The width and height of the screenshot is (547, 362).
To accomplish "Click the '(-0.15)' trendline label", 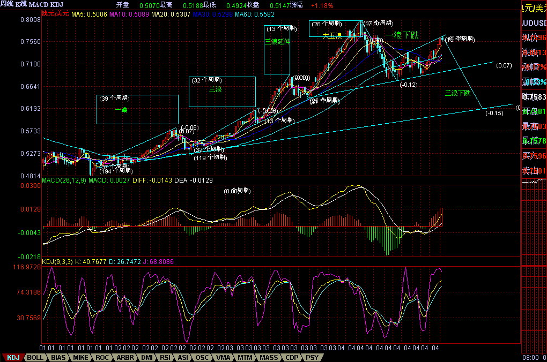I will pyautogui.click(x=494, y=113).
